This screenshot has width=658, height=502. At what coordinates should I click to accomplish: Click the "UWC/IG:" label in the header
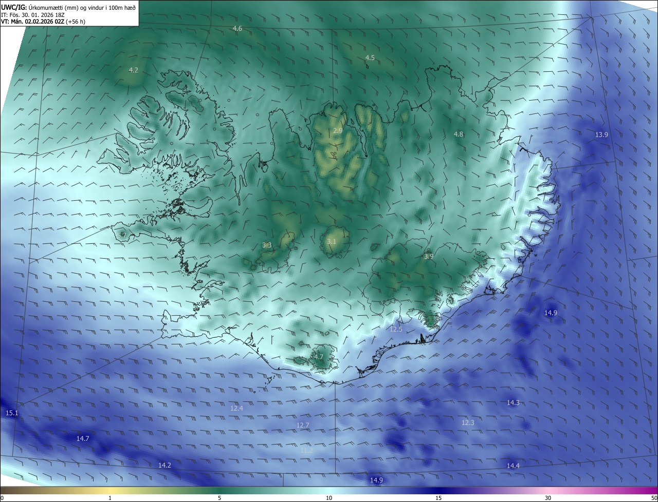tap(14, 7)
